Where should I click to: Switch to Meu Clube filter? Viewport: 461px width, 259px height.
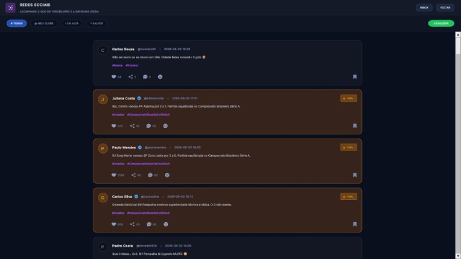coord(44,23)
